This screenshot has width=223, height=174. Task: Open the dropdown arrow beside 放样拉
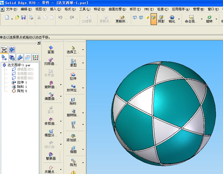pos(83,88)
